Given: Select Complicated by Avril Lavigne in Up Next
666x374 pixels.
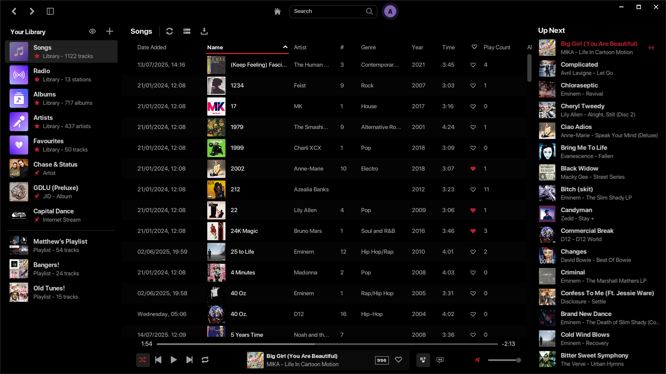Looking at the screenshot, I should 599,68.
